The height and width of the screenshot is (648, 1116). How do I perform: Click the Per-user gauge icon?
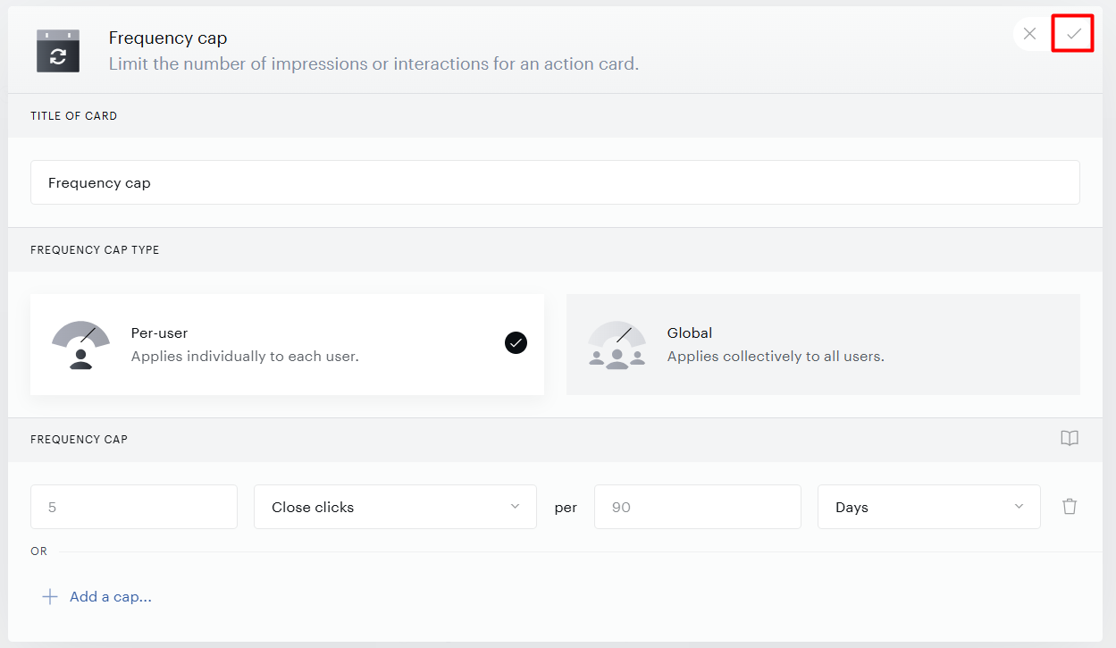(80, 345)
